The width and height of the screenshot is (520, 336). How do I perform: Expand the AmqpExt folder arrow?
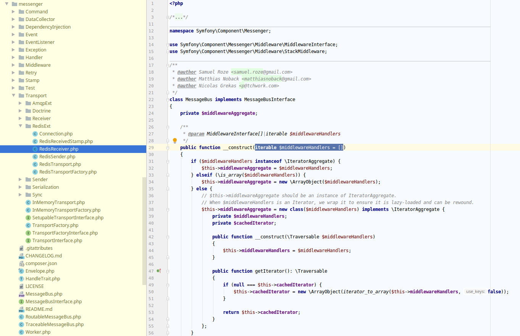pyautogui.click(x=20, y=103)
